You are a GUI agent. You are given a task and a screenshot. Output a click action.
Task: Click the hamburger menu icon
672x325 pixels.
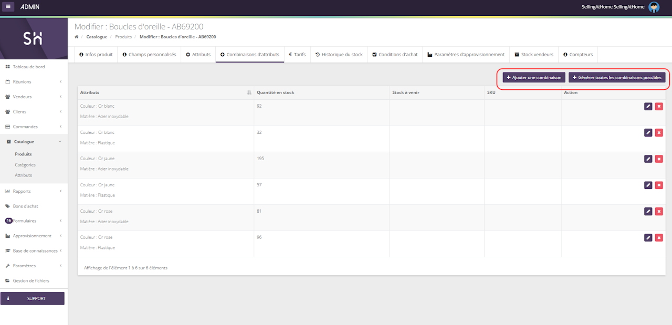(x=8, y=7)
